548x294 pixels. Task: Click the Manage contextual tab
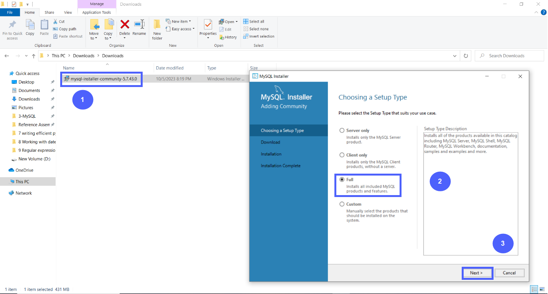tap(97, 4)
